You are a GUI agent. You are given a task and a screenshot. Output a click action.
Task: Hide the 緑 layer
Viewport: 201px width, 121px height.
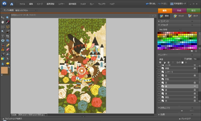tap(159, 90)
